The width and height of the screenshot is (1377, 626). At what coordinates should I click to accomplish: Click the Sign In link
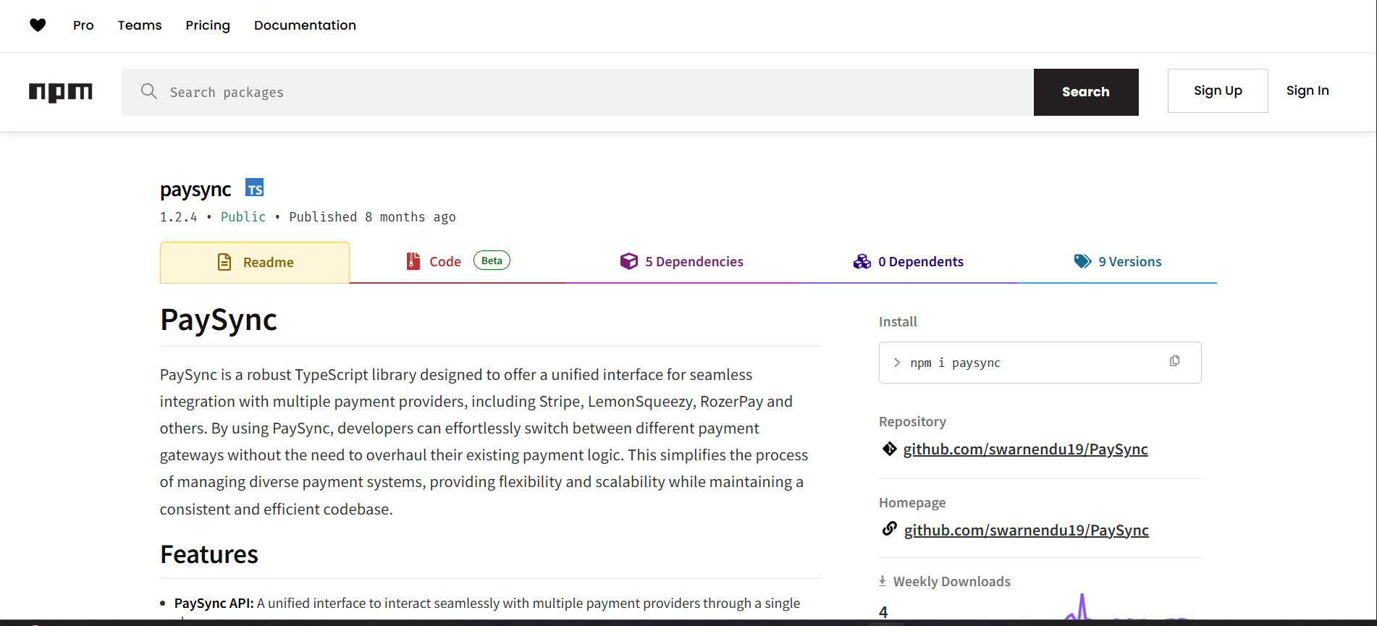[1307, 90]
